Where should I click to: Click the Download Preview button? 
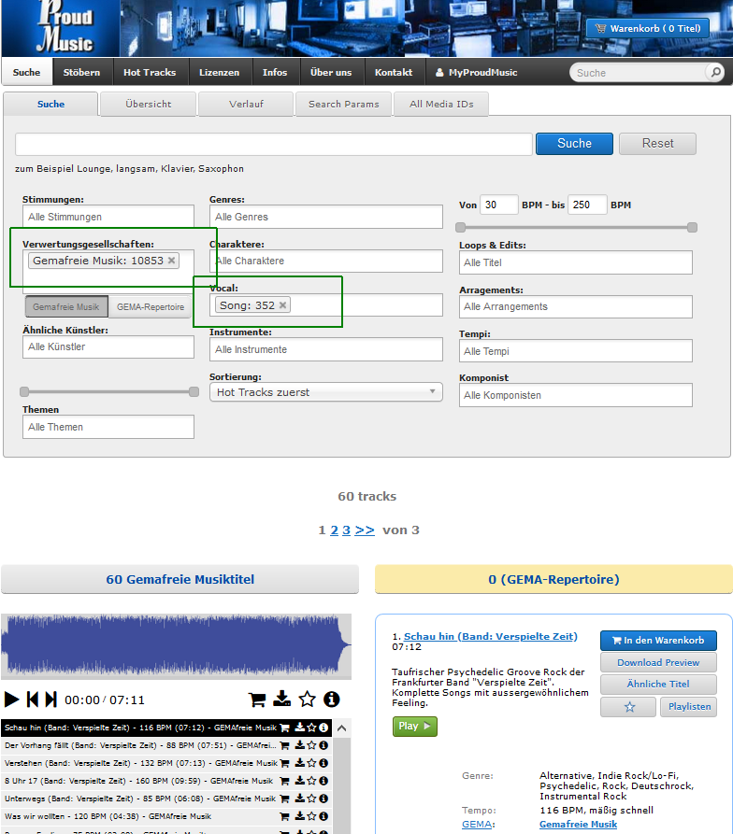pos(658,662)
